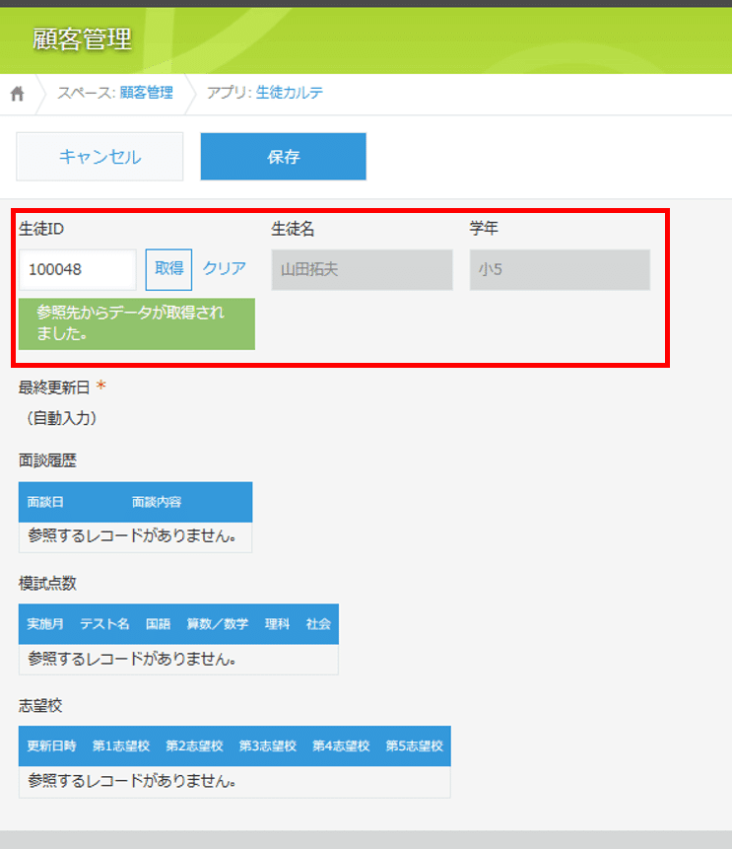Click the テスト名 column header
Image resolution: width=732 pixels, height=849 pixels.
coord(104,624)
